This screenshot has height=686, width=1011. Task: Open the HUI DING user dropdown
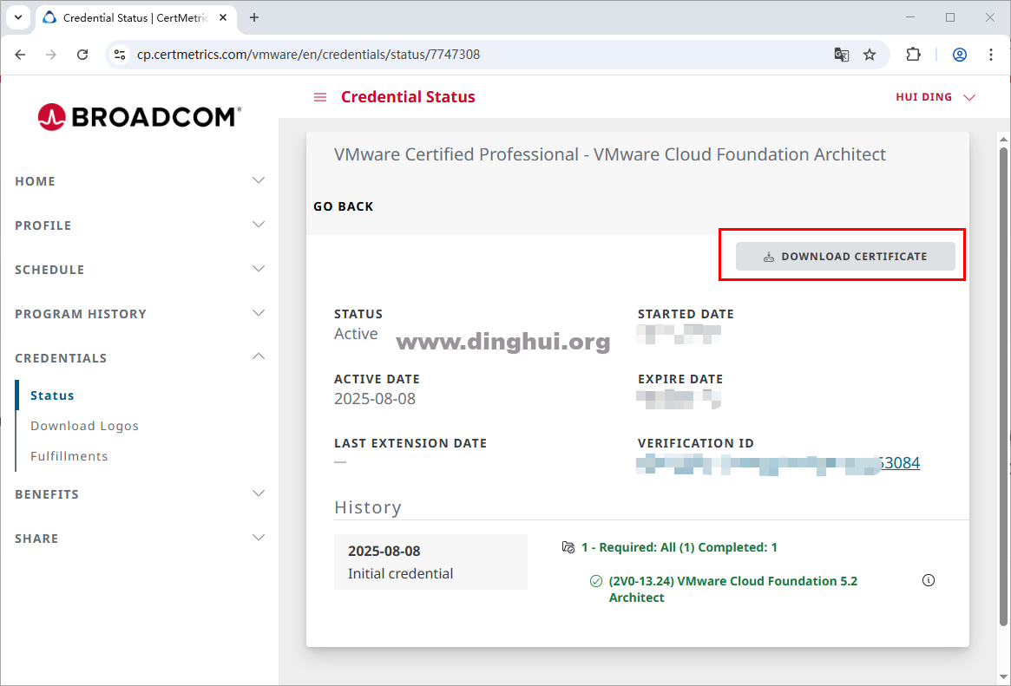click(936, 97)
